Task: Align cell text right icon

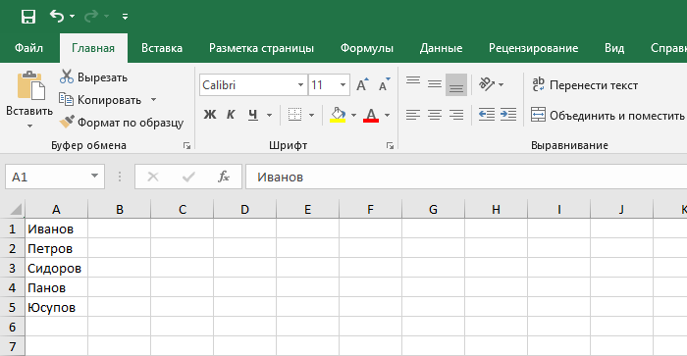Action: click(456, 115)
